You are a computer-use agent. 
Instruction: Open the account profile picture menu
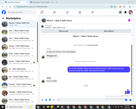pyautogui.click(x=131, y=12)
